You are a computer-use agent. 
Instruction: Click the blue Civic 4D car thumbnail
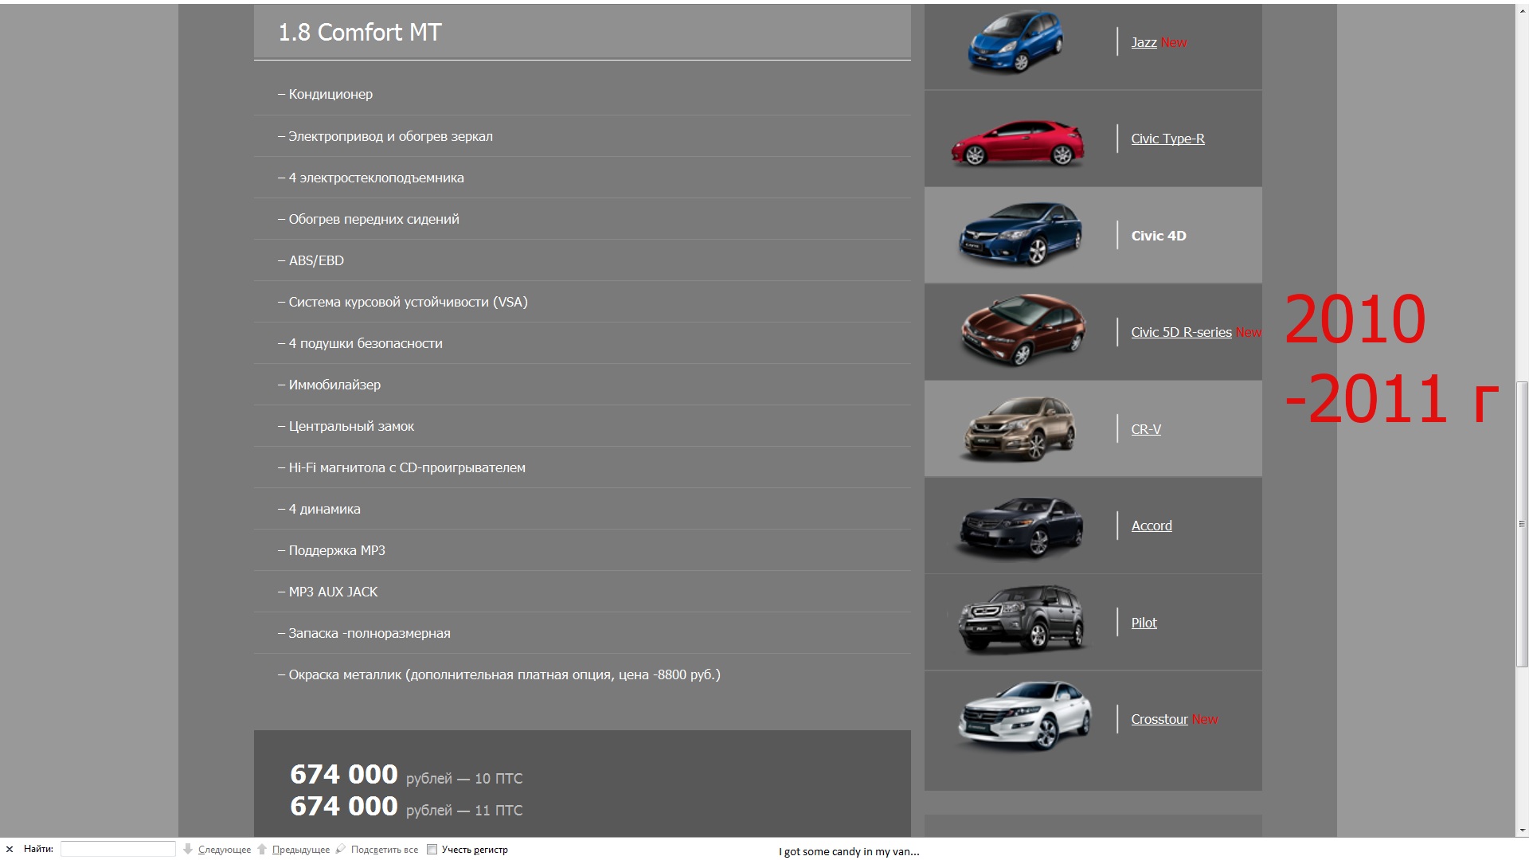point(1020,234)
